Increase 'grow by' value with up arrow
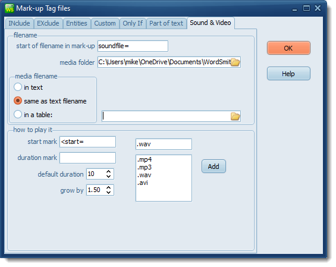This screenshot has width=336, height=267. point(108,187)
